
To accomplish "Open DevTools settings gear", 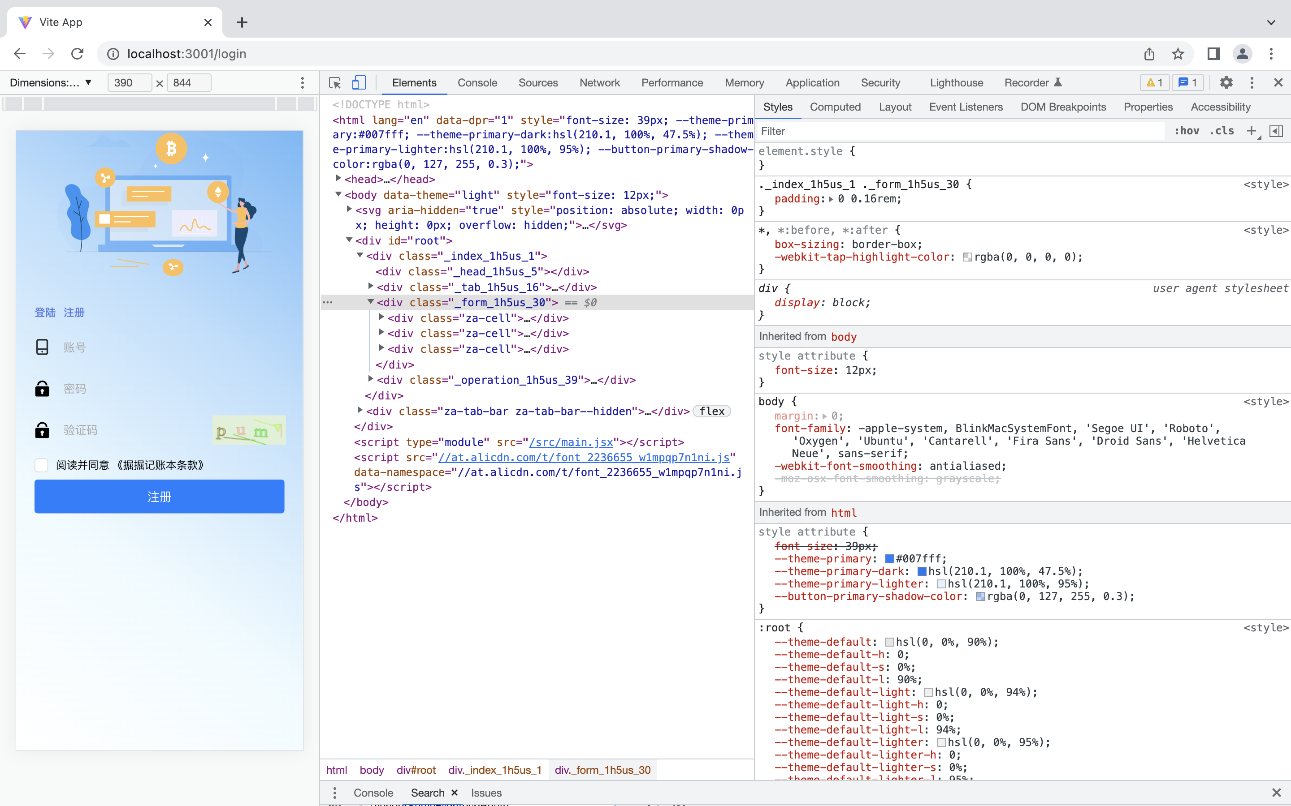I will point(1226,83).
